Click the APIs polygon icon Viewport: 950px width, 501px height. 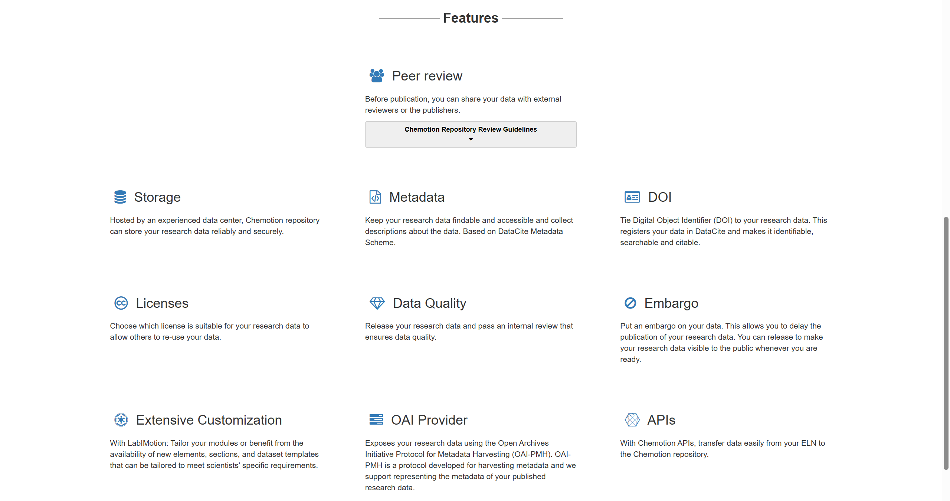pyautogui.click(x=632, y=420)
